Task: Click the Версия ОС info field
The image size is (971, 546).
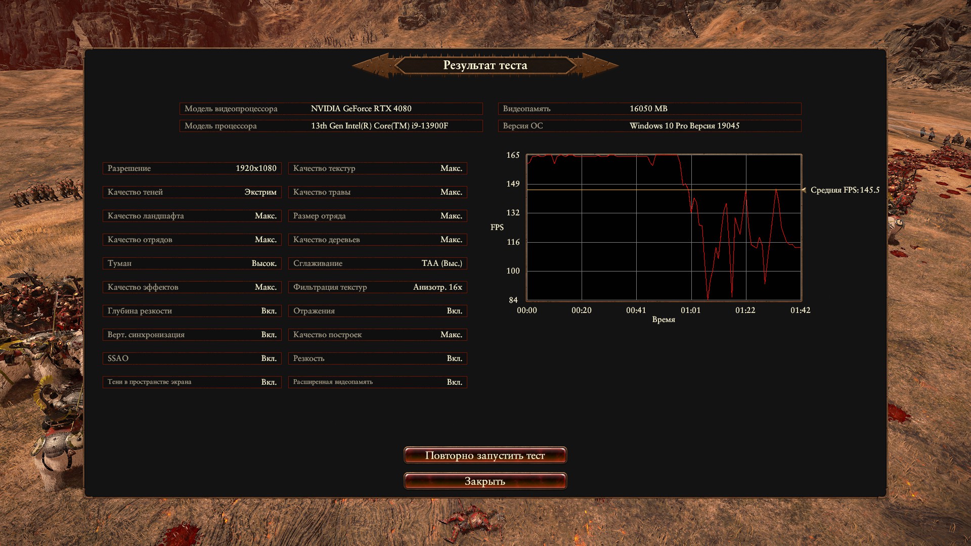Action: coord(649,126)
